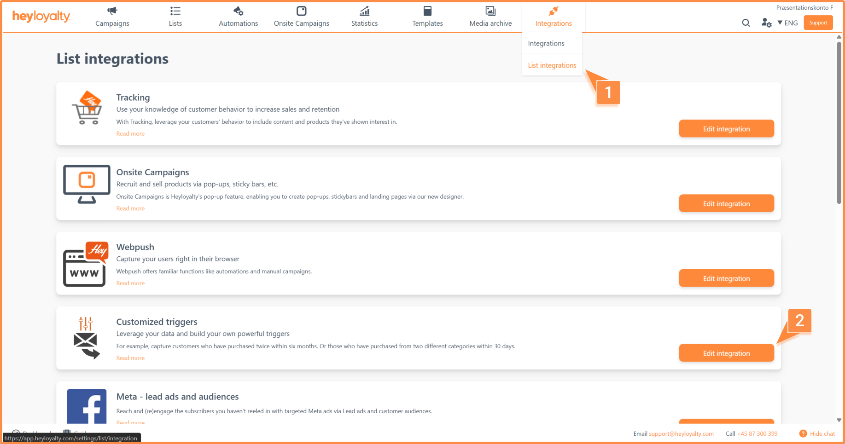Open search with the magnifier icon

pyautogui.click(x=746, y=23)
